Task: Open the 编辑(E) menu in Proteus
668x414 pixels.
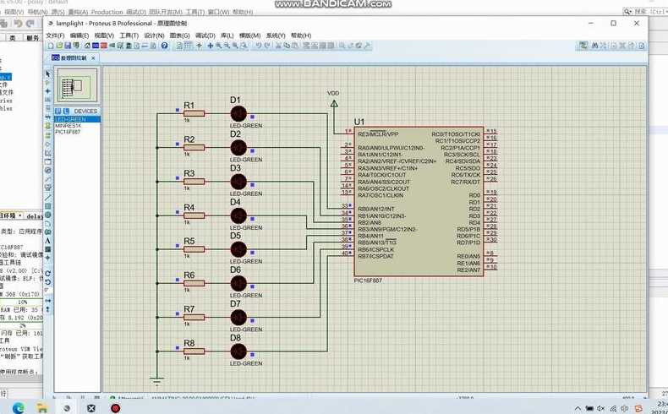Action: tap(79, 35)
